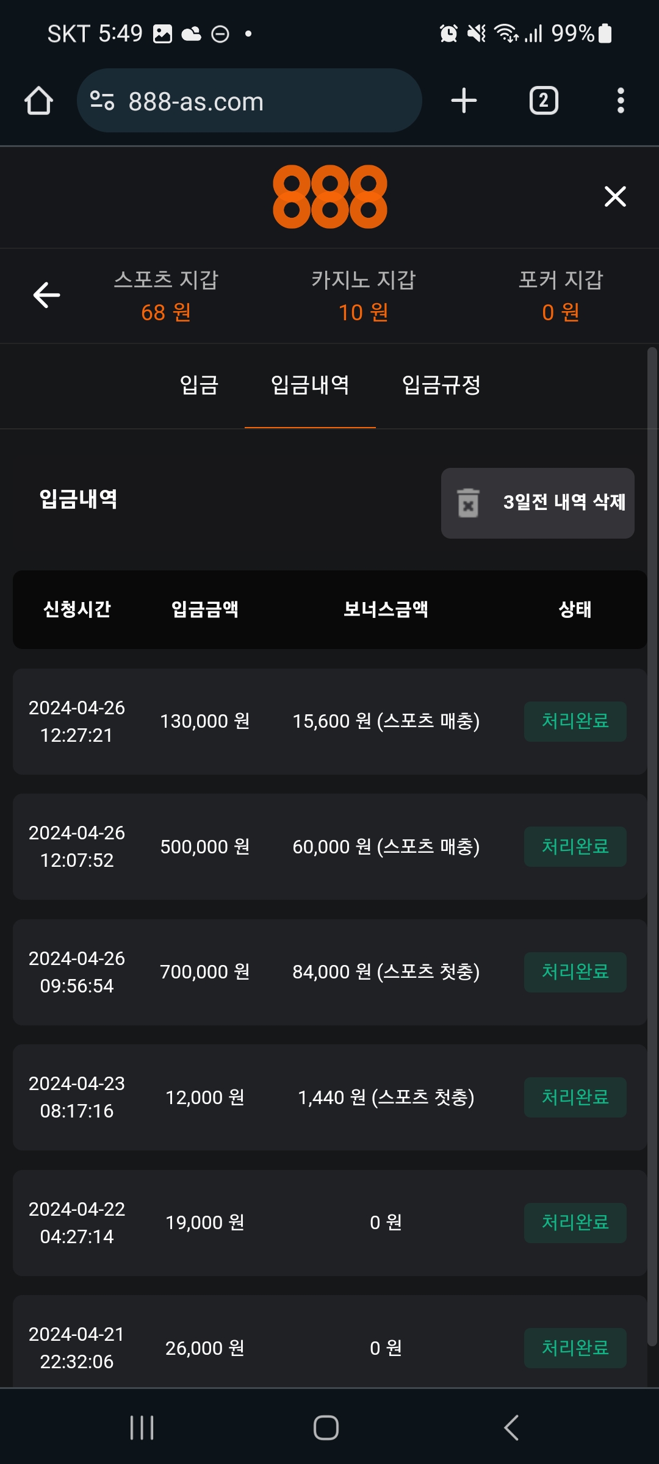Tap the browser home icon

point(38,101)
